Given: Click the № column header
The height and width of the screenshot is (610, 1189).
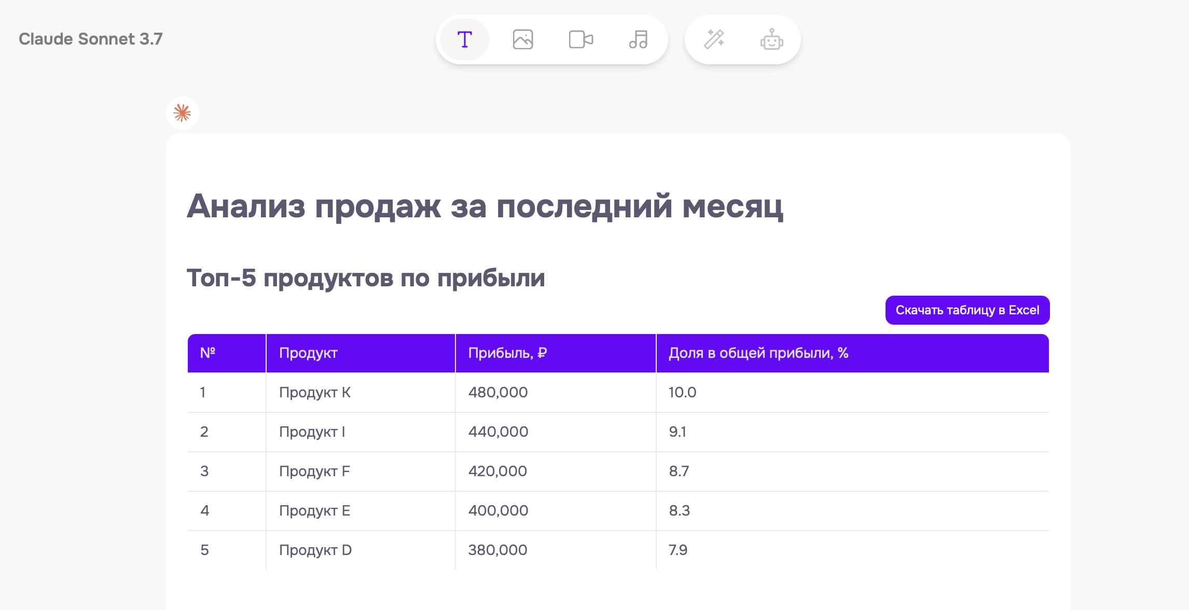Looking at the screenshot, I should pyautogui.click(x=208, y=353).
